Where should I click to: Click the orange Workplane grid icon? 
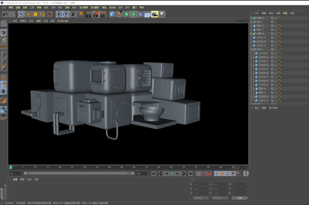(x=4, y=47)
